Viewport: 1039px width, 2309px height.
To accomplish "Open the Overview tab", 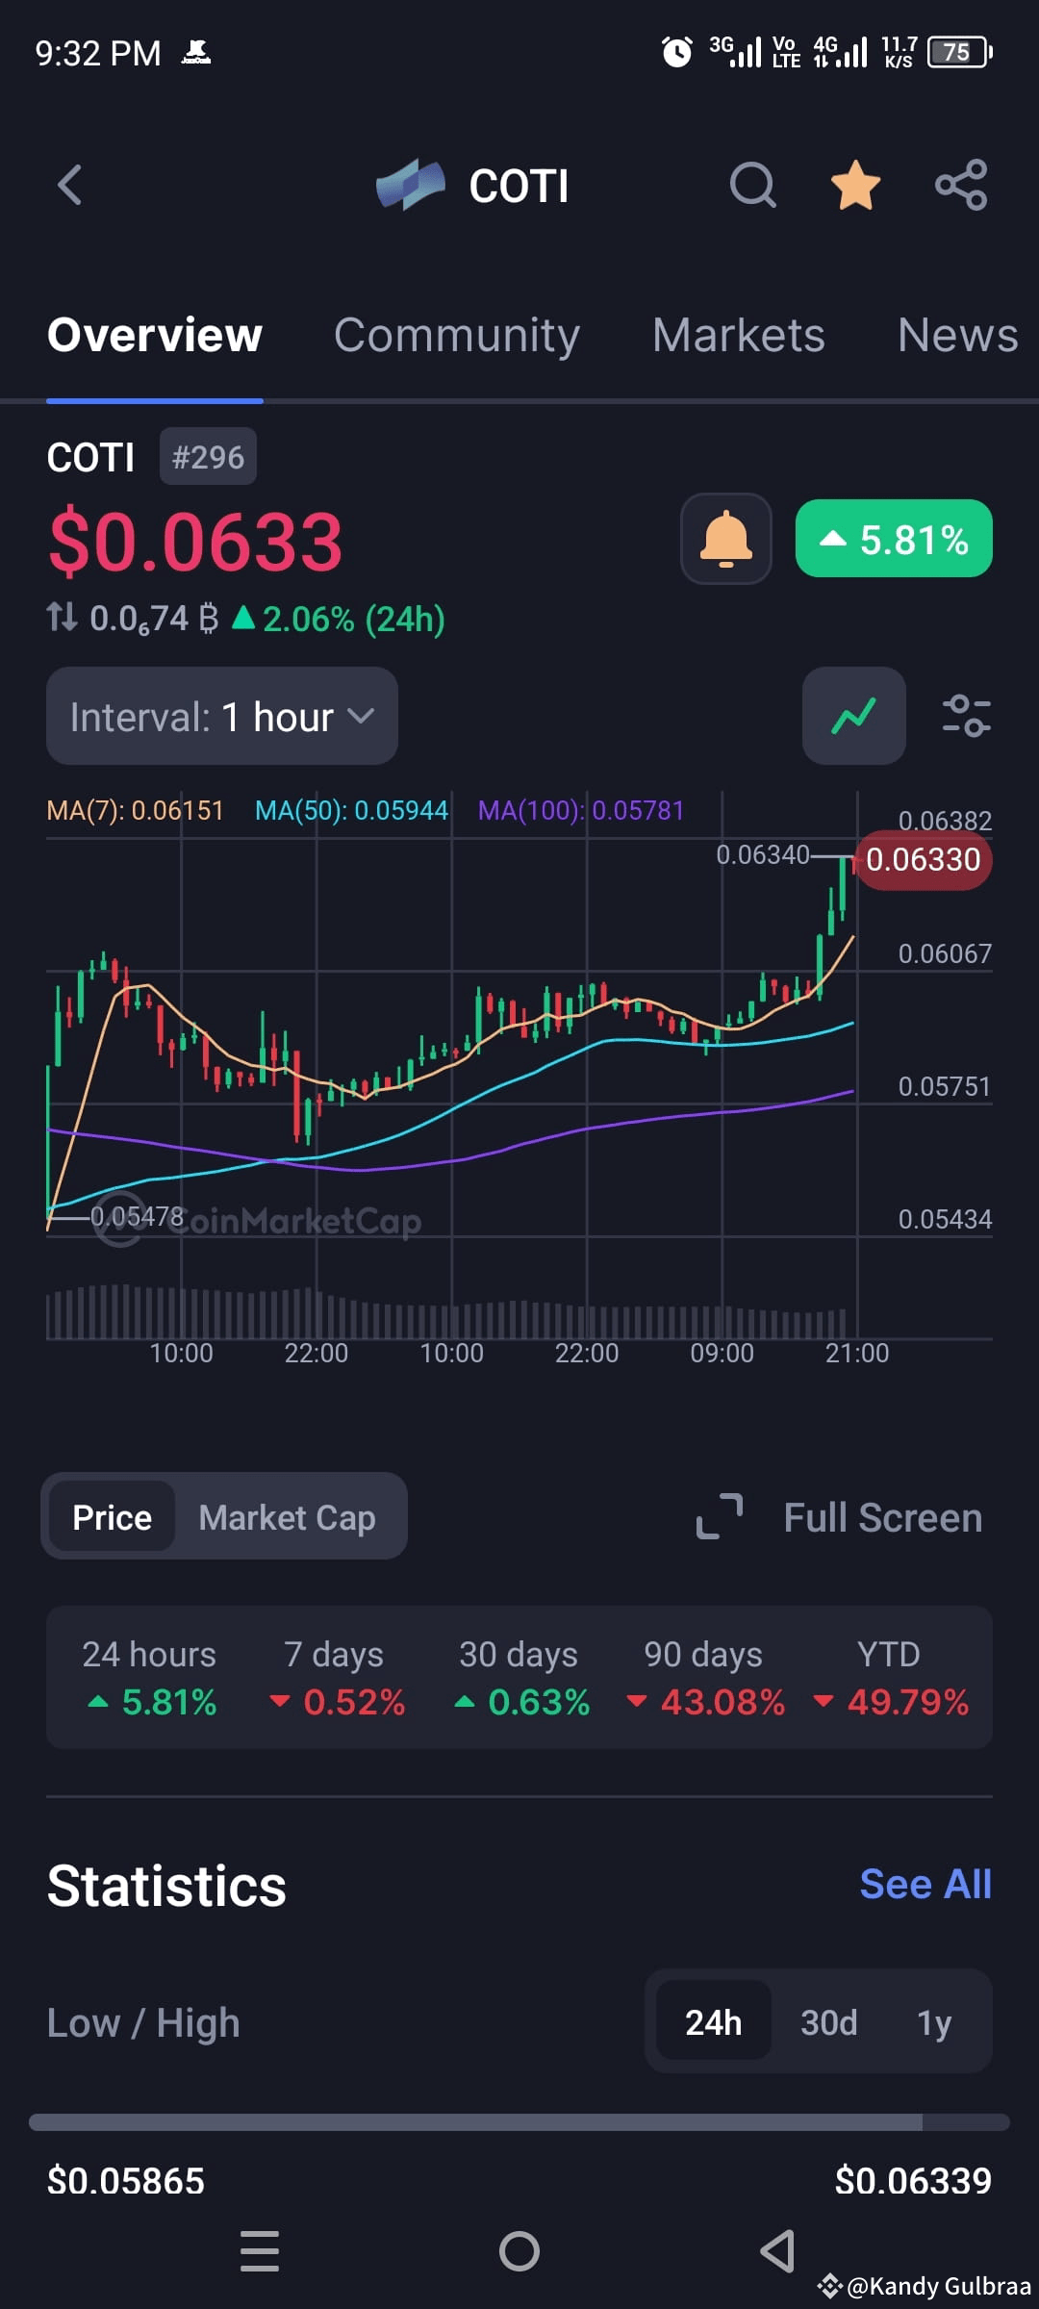I will [155, 335].
